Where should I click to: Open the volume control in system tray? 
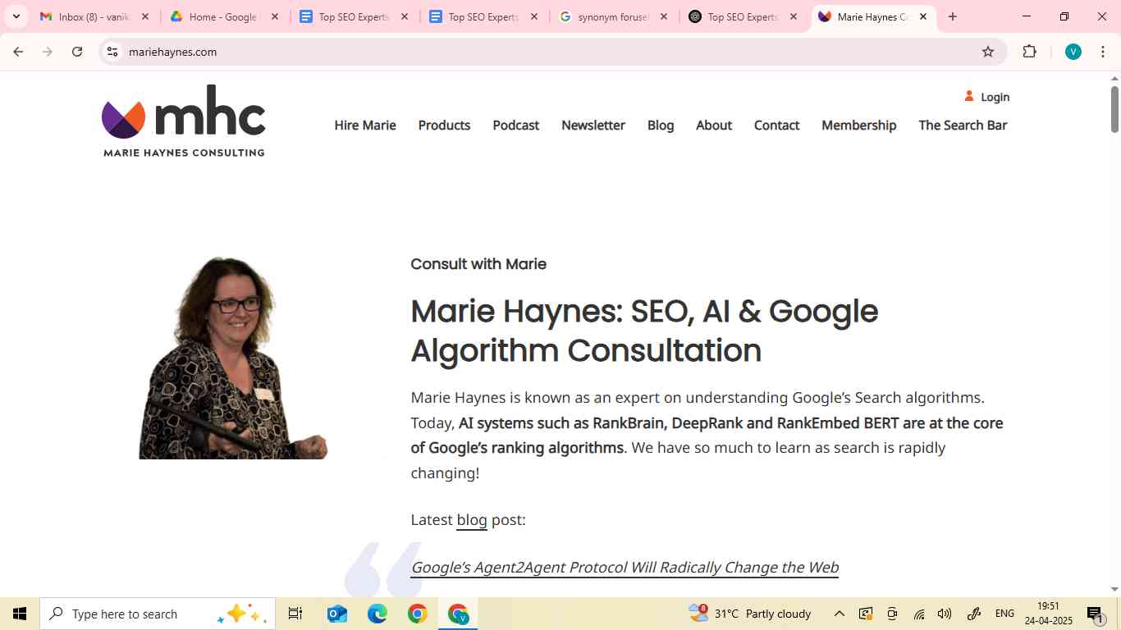point(944,613)
